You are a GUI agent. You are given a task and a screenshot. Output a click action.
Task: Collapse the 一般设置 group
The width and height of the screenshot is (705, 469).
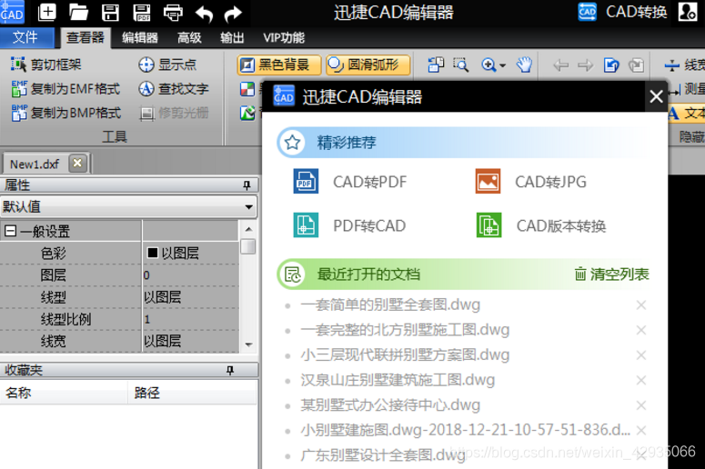[10, 232]
